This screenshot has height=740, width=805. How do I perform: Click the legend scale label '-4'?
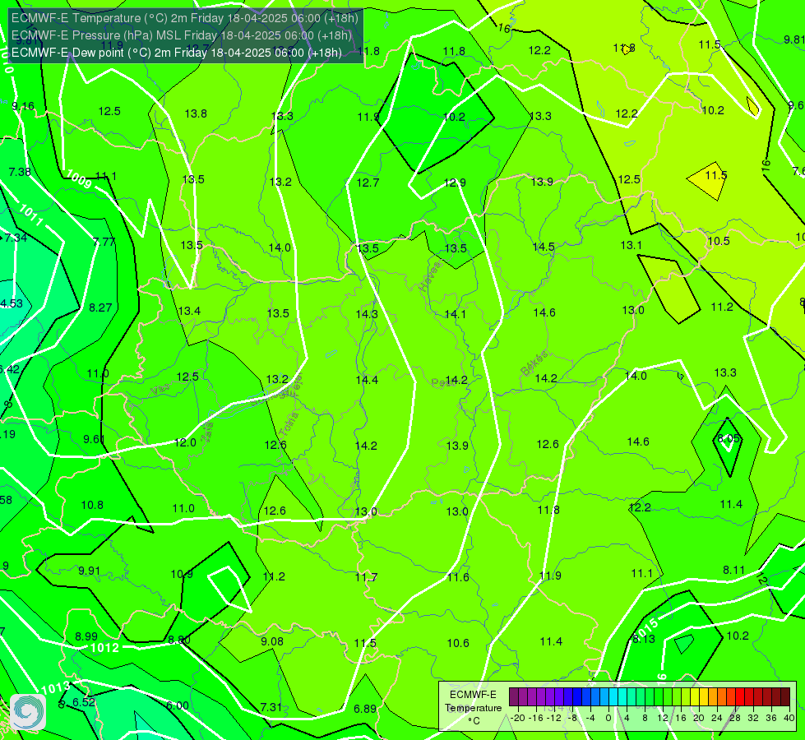pos(590,718)
